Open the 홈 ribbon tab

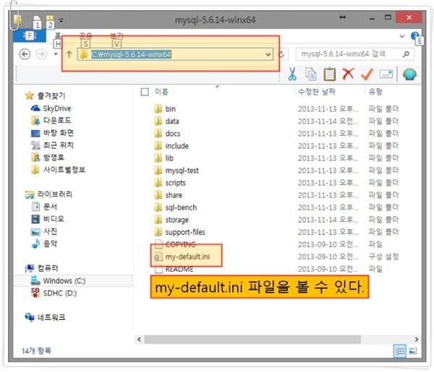[x=58, y=35]
